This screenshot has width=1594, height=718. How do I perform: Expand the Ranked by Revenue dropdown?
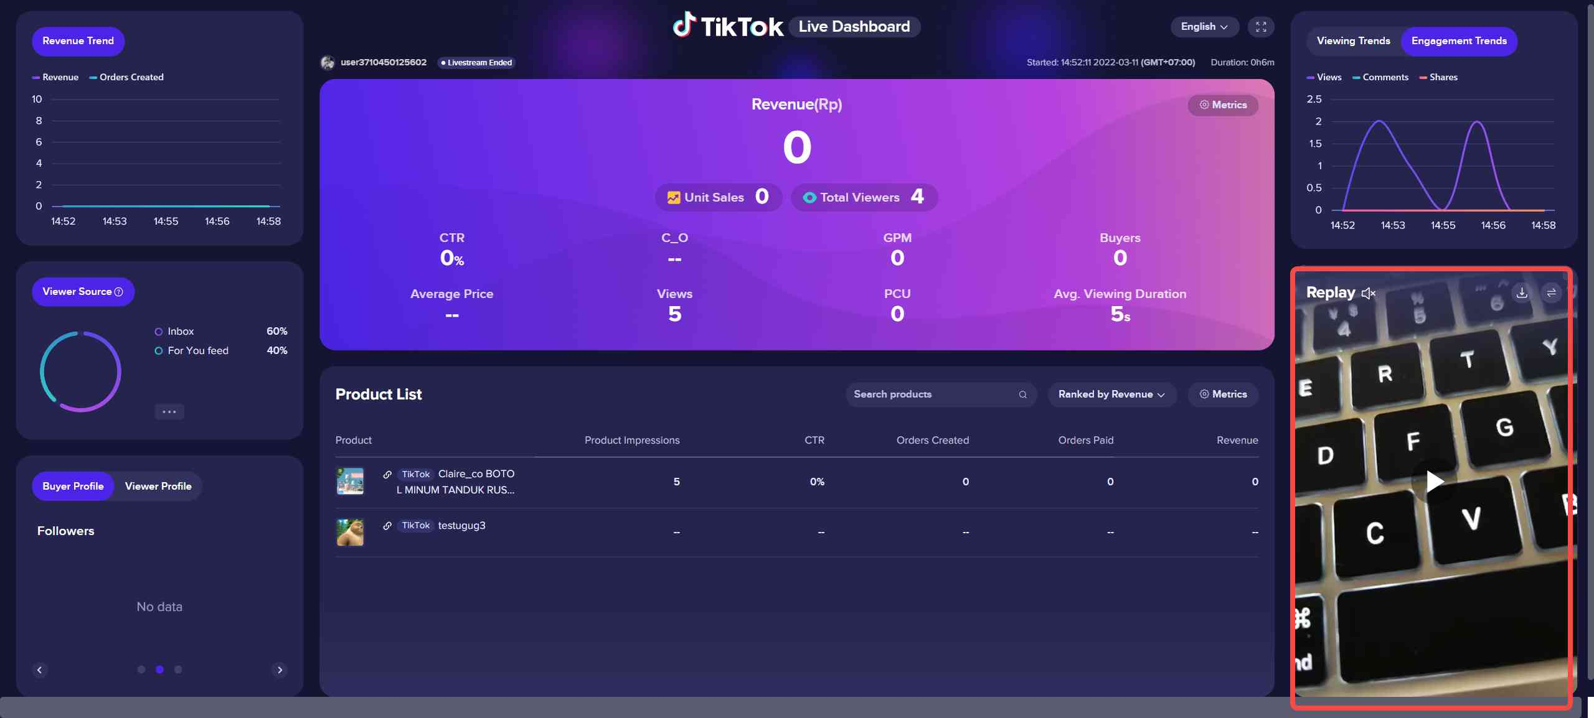point(1111,394)
